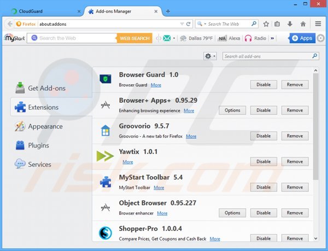Viewport: 328px width, 251px height.
Task: Open the MyStart mail envelope icon
Action: [x=167, y=38]
